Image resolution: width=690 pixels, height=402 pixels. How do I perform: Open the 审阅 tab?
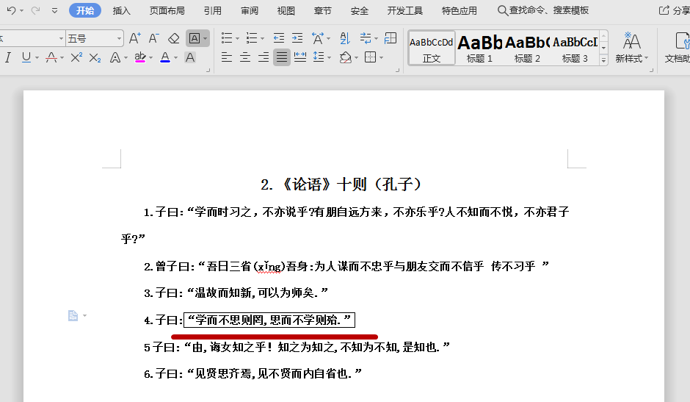(250, 10)
